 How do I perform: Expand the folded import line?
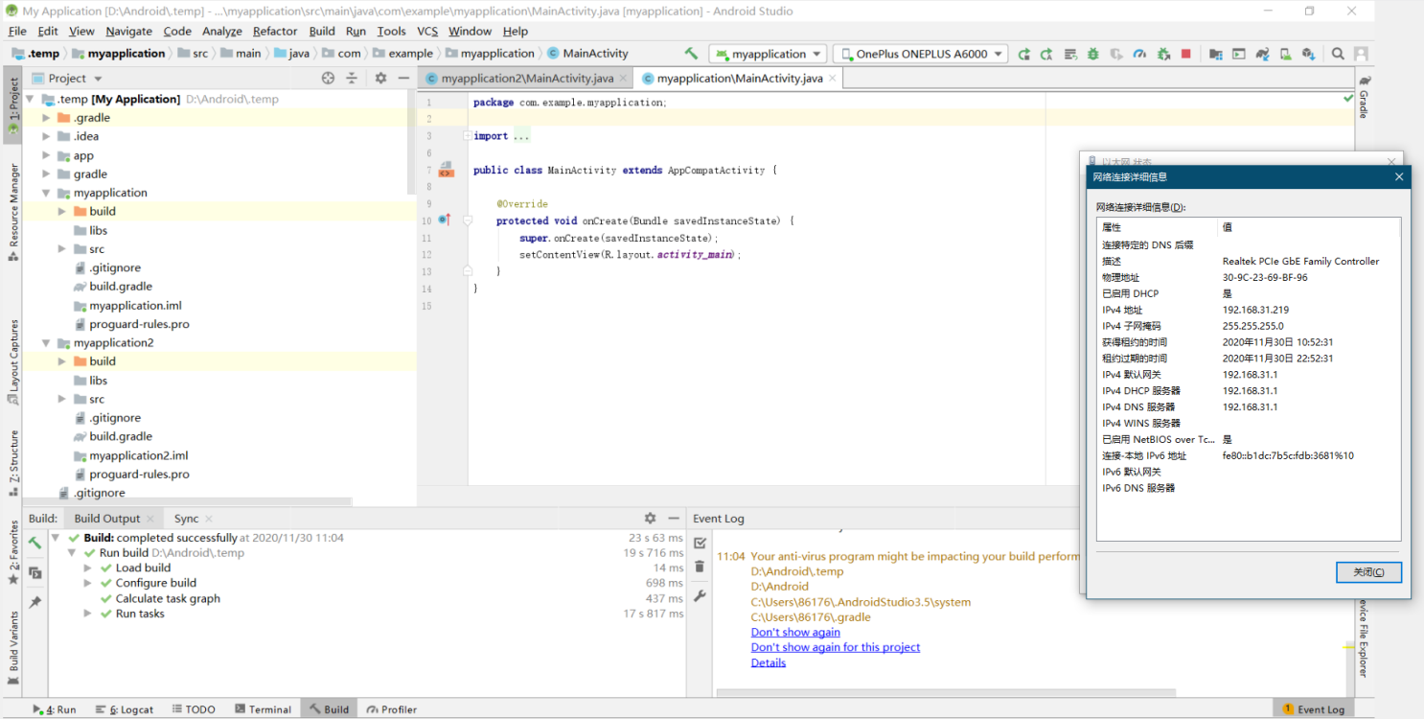467,136
